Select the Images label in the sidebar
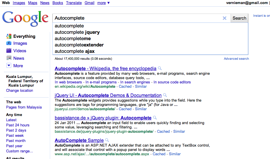270x159 pixels. tap(20, 43)
